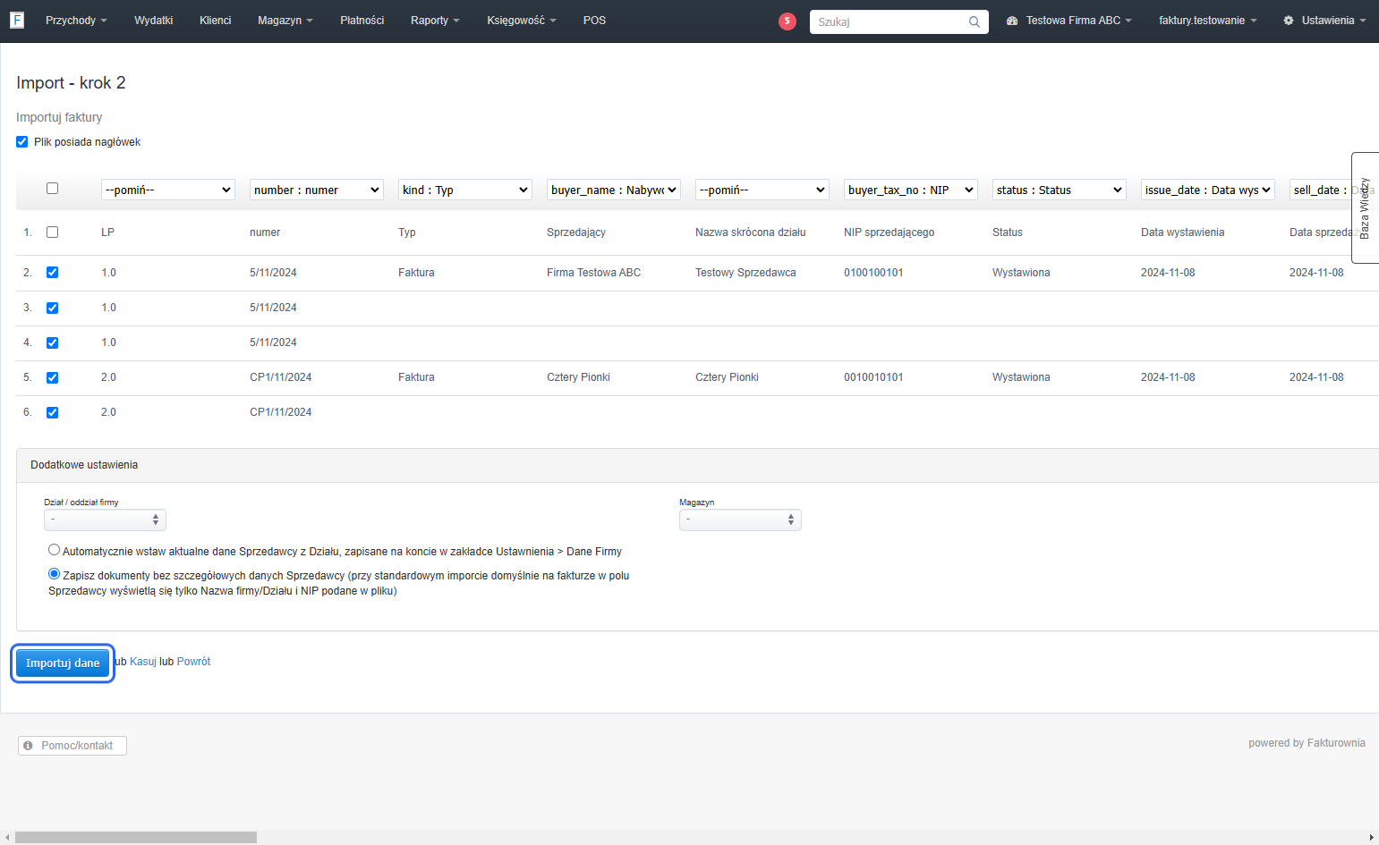Image resolution: width=1379 pixels, height=845 pixels.
Task: Select 'Zapisz dokumenty bez szczegółowych danych' radio
Action: [x=55, y=574]
